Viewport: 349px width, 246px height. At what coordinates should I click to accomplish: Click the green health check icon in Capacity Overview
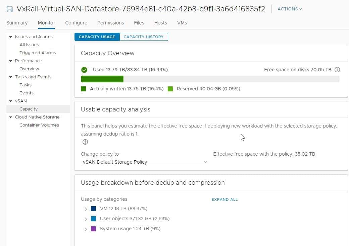(84, 70)
